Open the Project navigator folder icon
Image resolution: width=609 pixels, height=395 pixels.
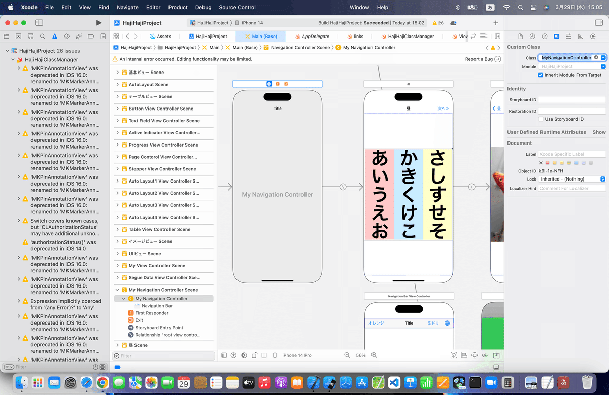(x=7, y=37)
